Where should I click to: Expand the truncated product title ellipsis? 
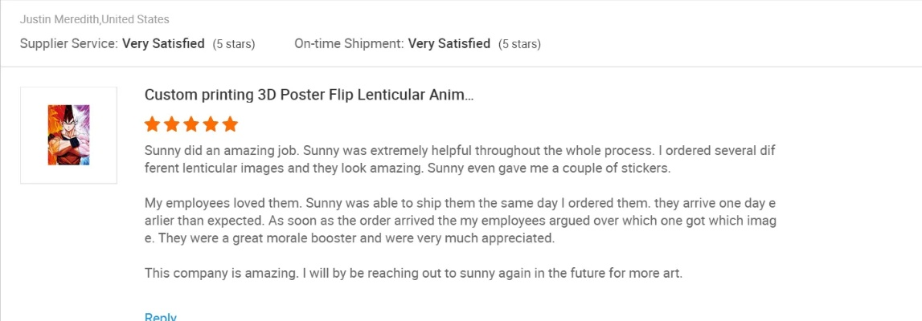point(469,95)
